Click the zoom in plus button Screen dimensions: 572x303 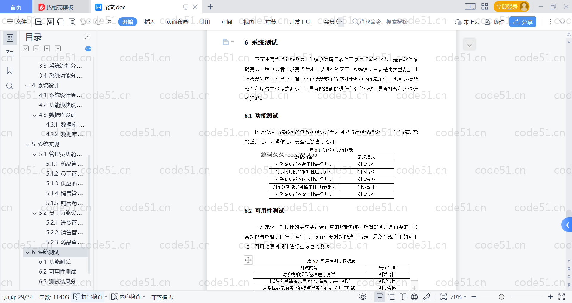(x=551, y=297)
